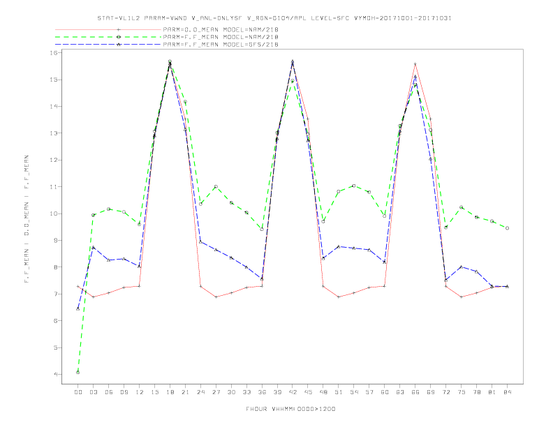
Task: Click x-axis tick label 39
Action: tap(277, 392)
